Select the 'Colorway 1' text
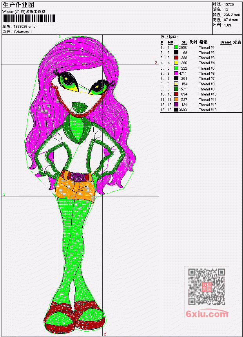Viewport: 243px width, 337px height. (23, 32)
